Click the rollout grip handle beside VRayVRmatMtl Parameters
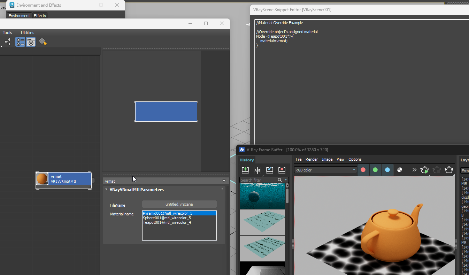 (x=222, y=189)
